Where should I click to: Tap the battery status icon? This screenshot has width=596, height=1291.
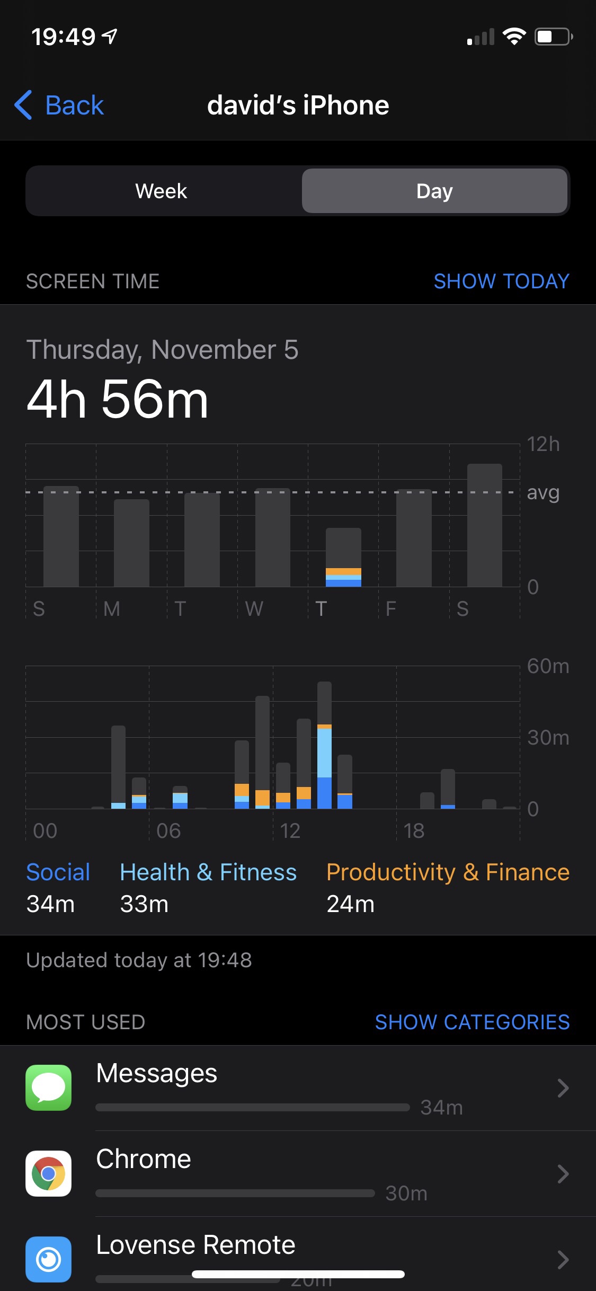553,37
